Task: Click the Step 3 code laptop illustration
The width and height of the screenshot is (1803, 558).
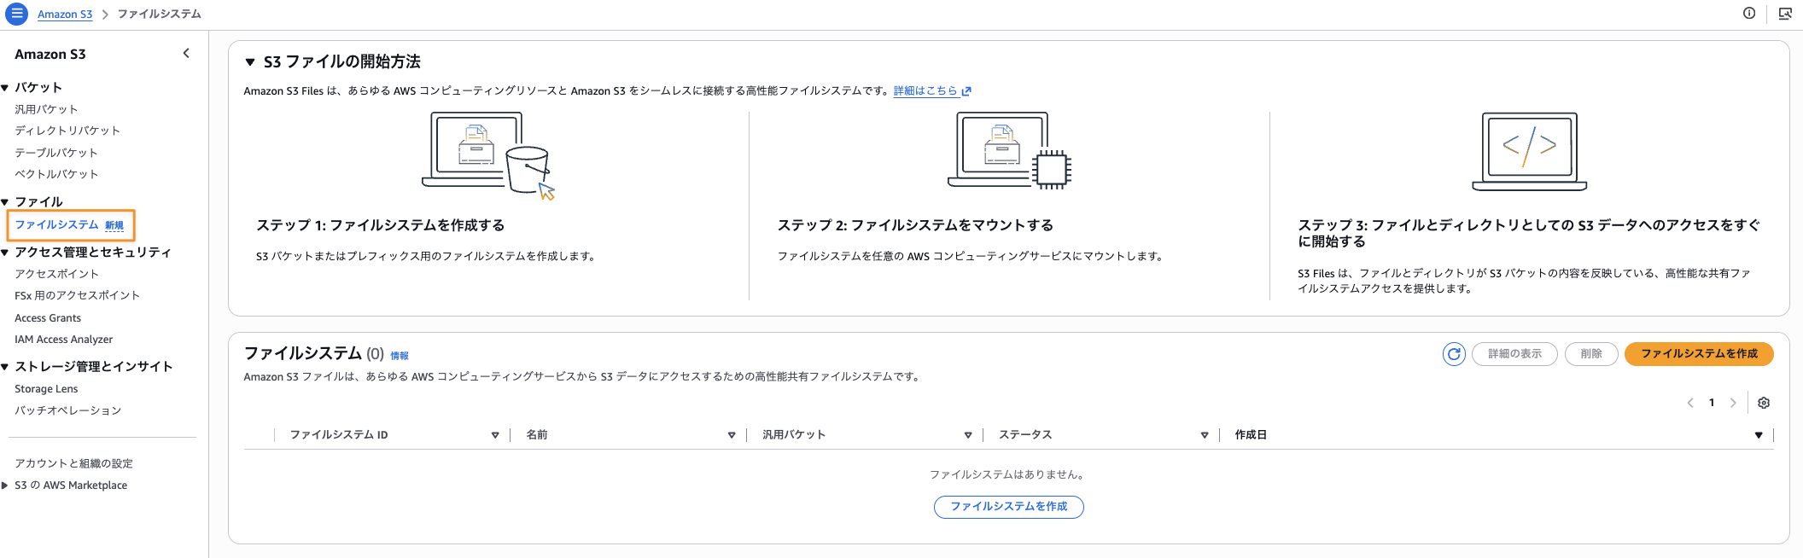Action: [1530, 151]
